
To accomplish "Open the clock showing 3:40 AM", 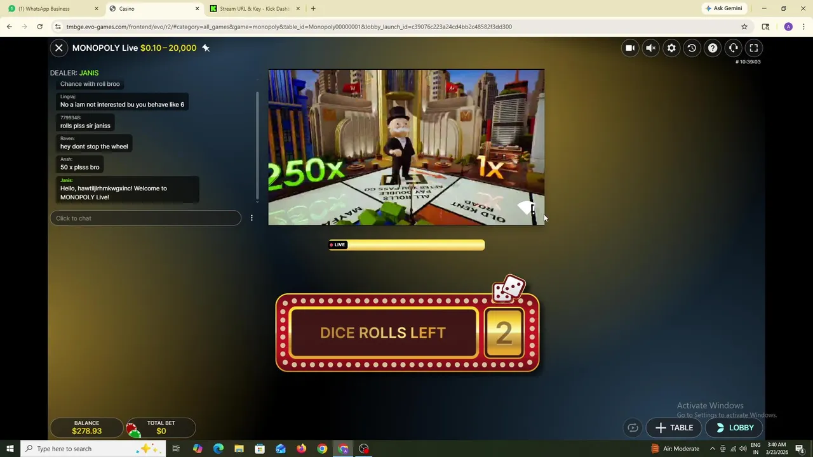I will click(777, 449).
